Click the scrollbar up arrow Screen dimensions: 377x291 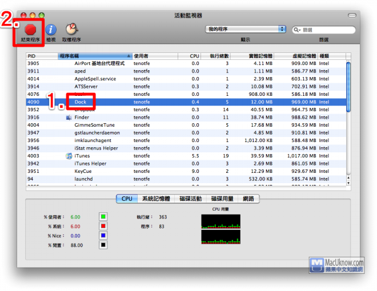tap(348, 178)
